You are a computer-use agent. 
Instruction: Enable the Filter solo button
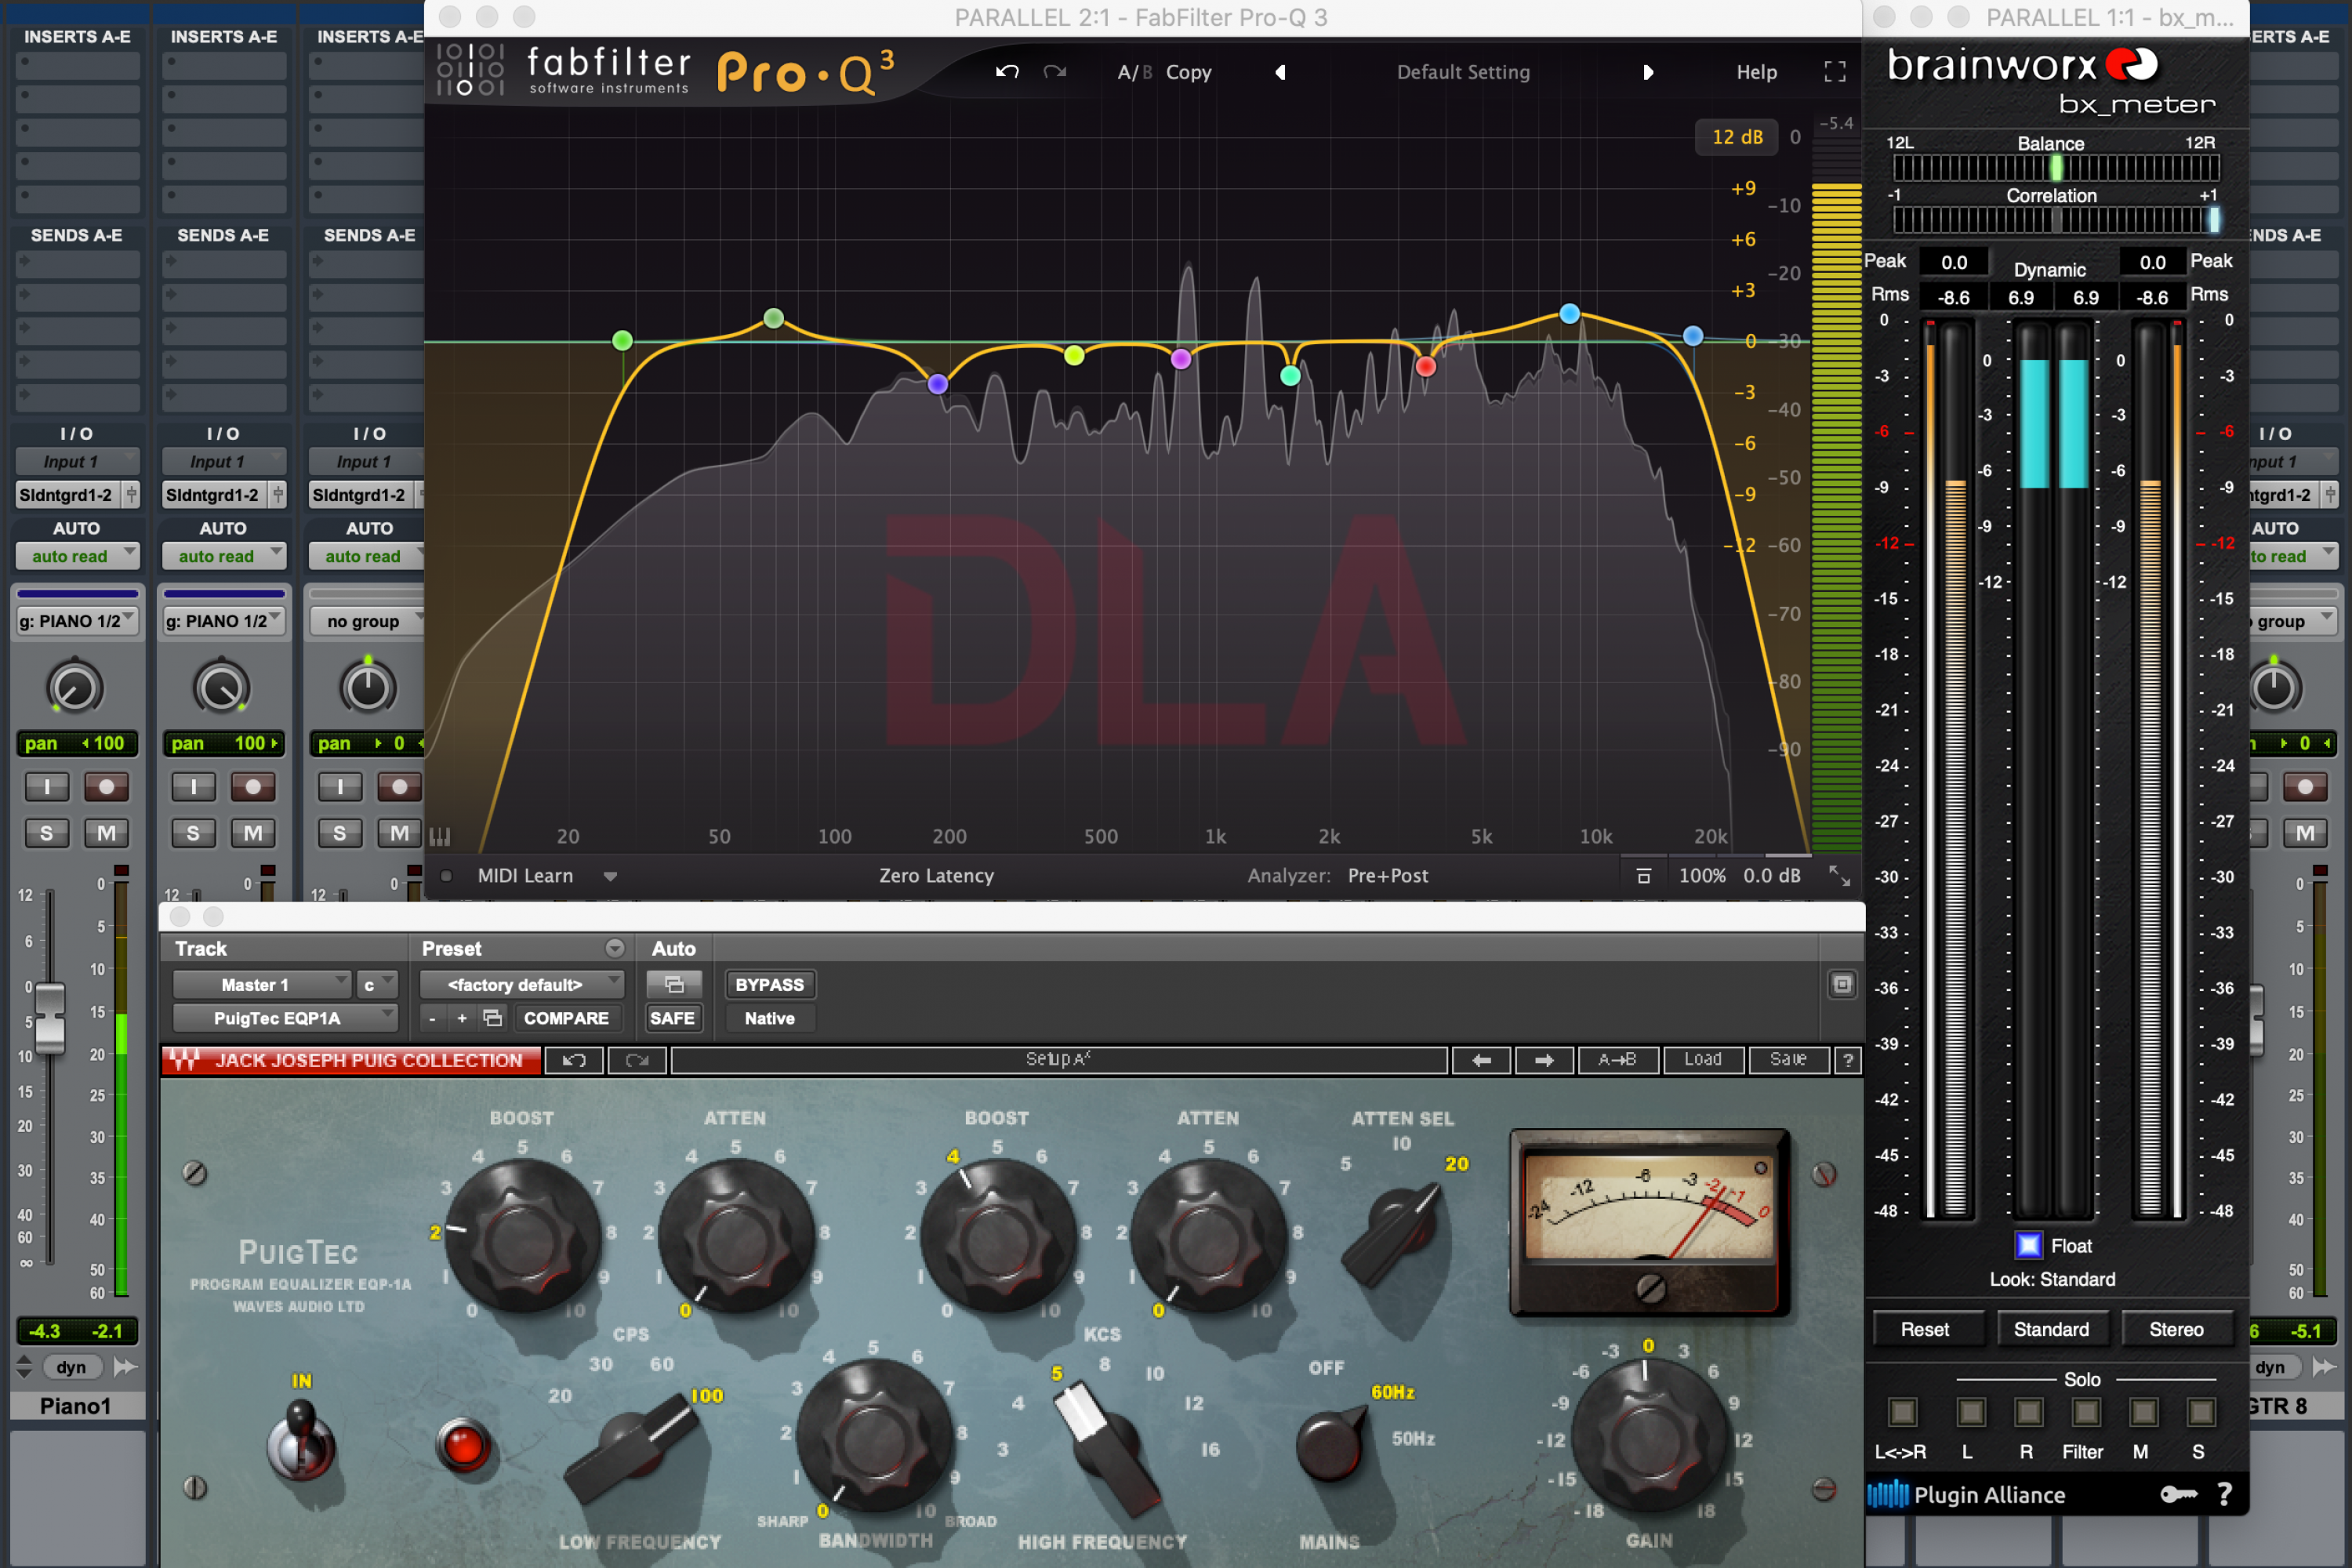2085,1412
